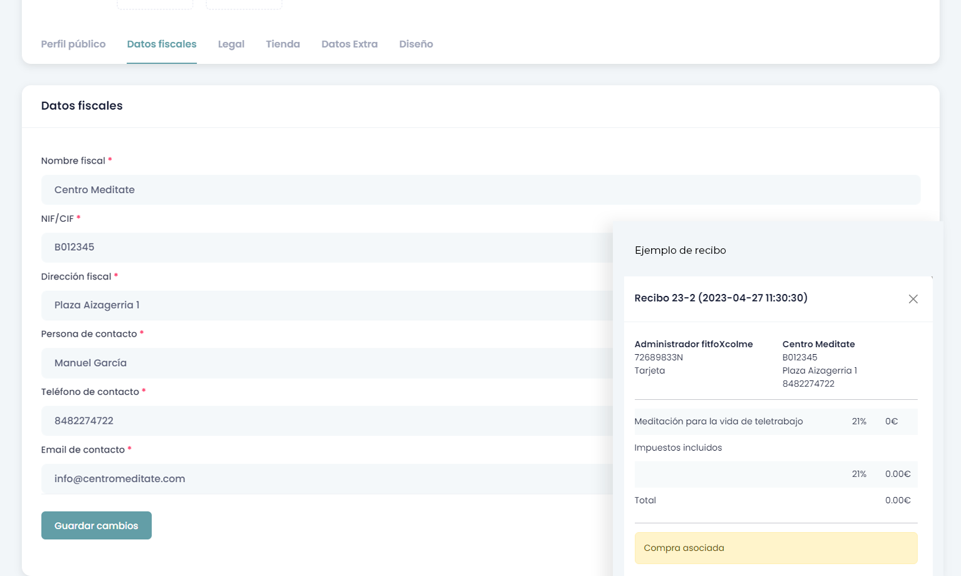Click the Compra asociada yellow banner
The height and width of the screenshot is (576, 961).
775,548
